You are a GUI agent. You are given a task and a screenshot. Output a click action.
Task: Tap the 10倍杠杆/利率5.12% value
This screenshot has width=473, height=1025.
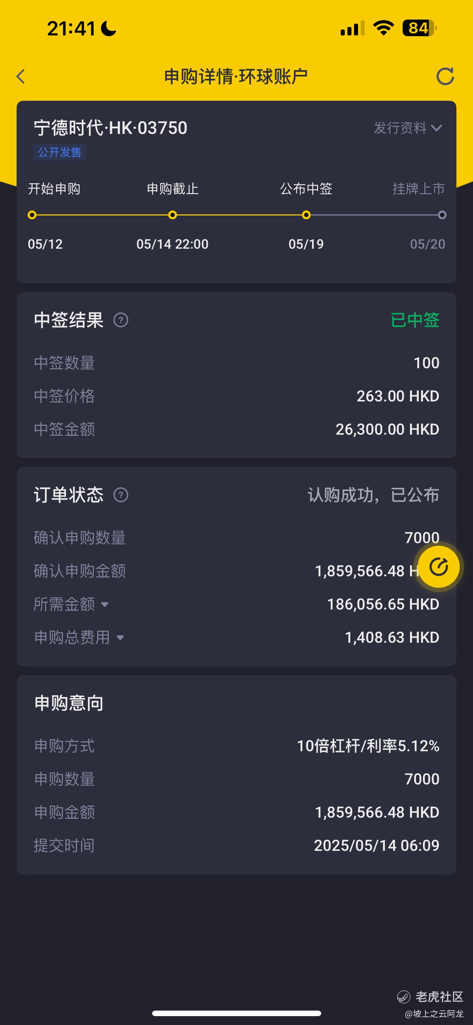368,746
